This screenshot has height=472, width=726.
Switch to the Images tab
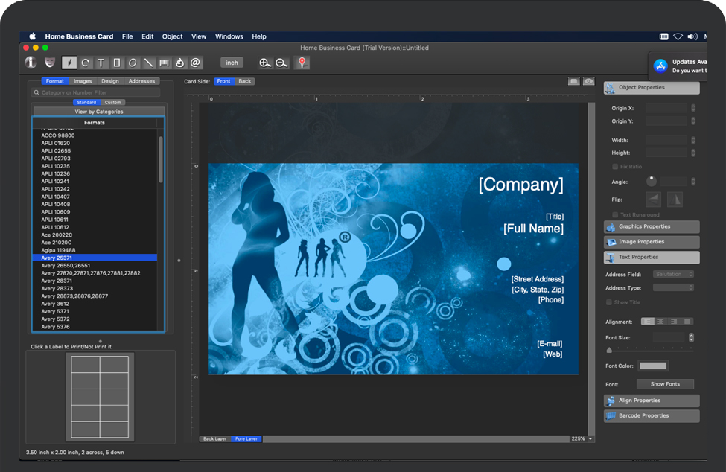point(83,81)
